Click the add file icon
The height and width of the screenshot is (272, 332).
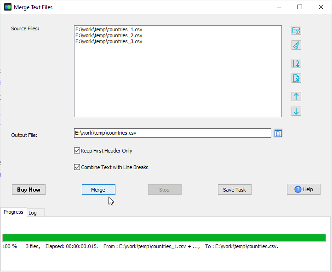pyautogui.click(x=296, y=63)
